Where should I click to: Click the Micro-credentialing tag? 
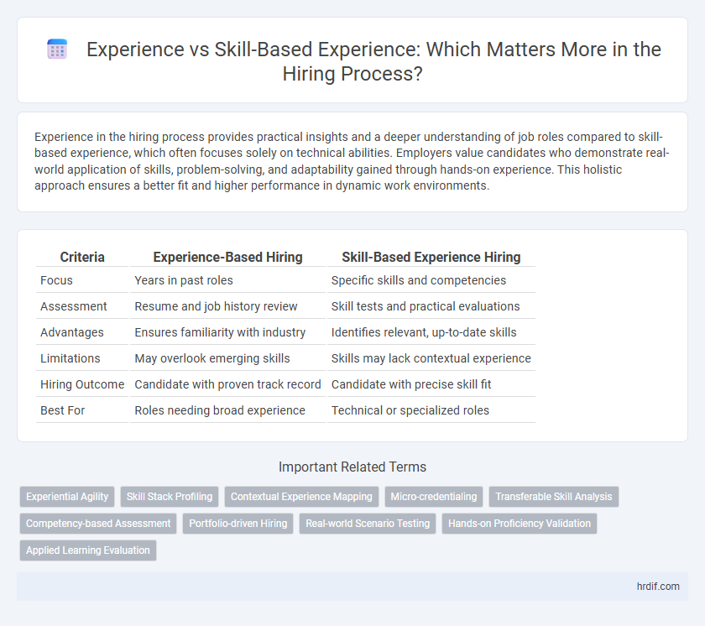(x=434, y=497)
